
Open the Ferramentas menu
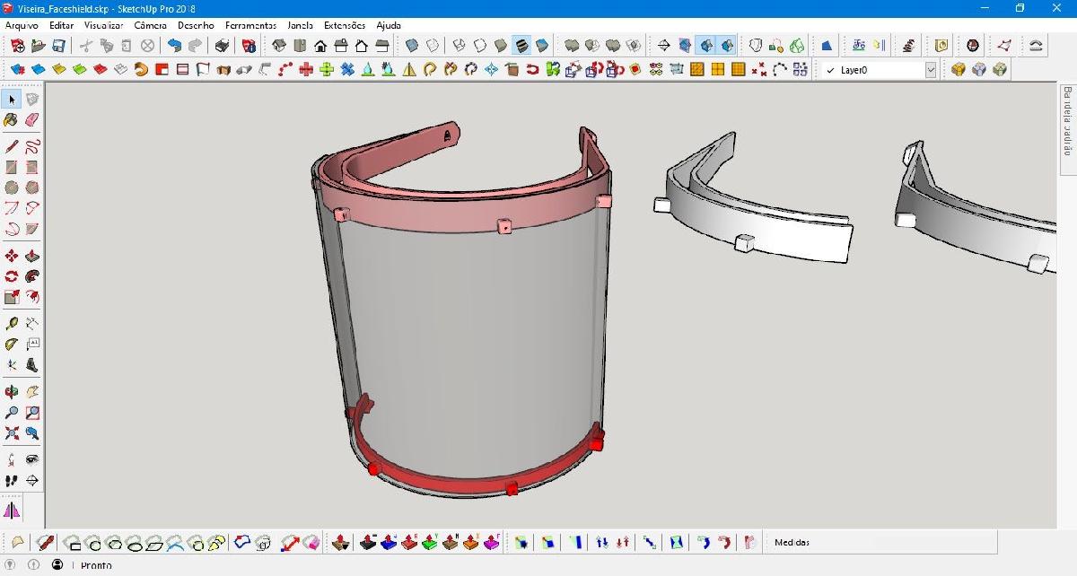click(250, 25)
